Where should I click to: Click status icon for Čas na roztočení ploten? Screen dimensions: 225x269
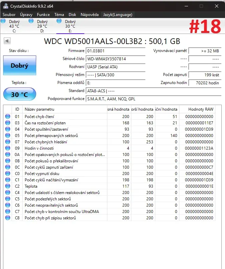pos(8,123)
